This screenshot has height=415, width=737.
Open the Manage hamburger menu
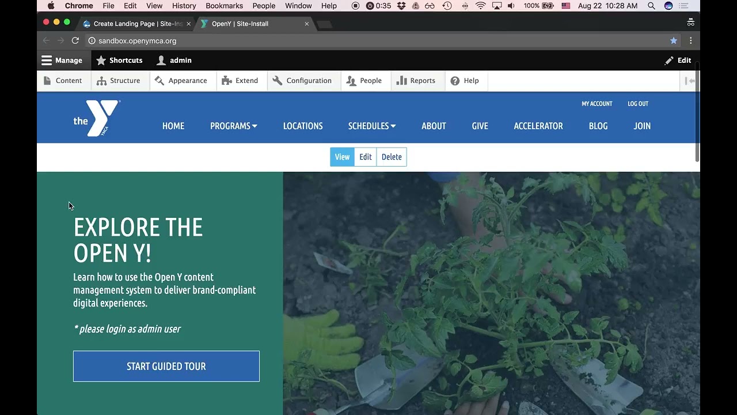(x=62, y=60)
